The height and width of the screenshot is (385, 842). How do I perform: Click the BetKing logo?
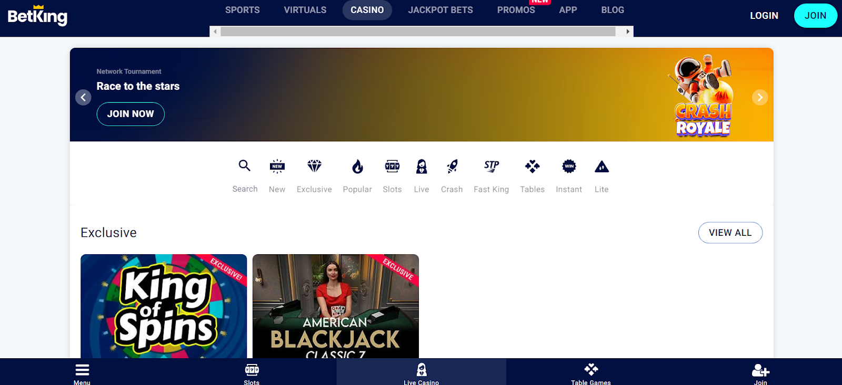[x=37, y=15]
